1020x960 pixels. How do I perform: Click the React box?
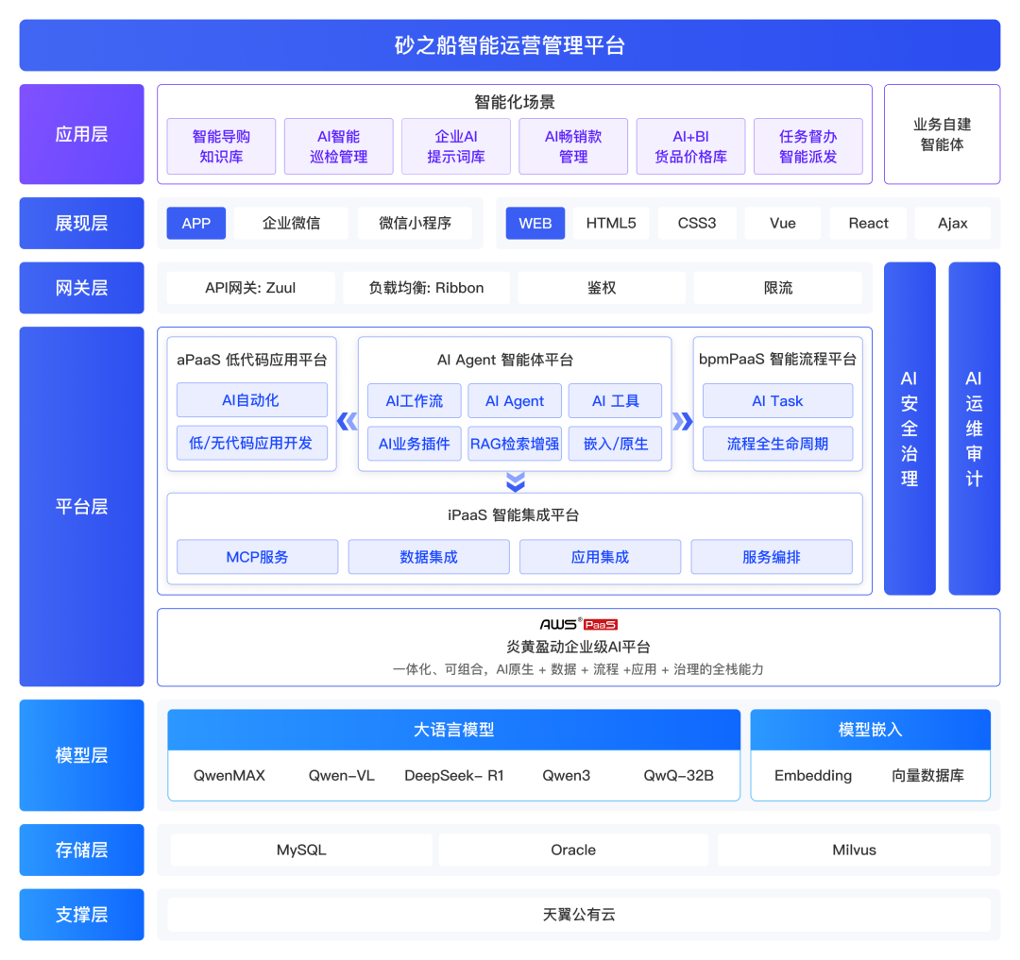pos(869,224)
